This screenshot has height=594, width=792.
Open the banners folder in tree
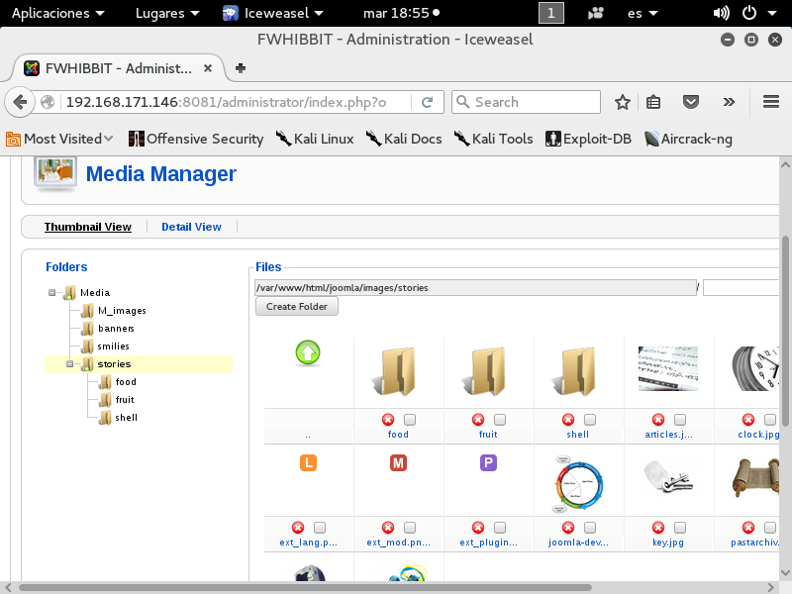coord(116,329)
